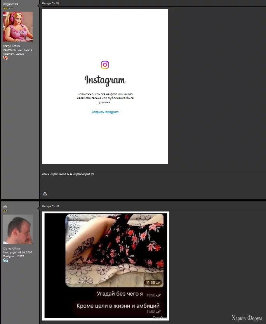Click the Barbie girl signature text

(x=68, y=174)
